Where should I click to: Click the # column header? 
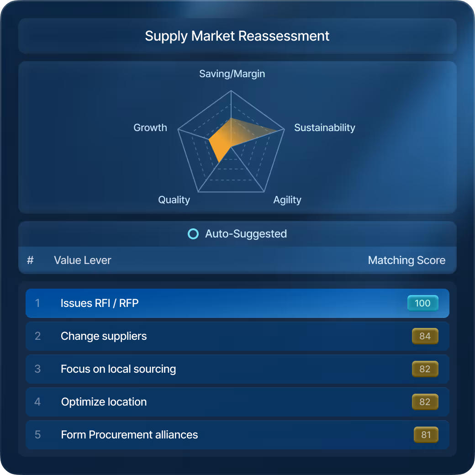(30, 260)
